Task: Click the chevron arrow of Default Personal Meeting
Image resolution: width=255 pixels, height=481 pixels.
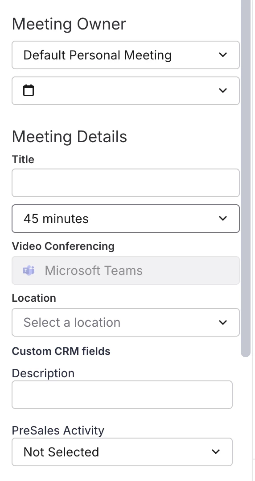Action: (x=223, y=55)
